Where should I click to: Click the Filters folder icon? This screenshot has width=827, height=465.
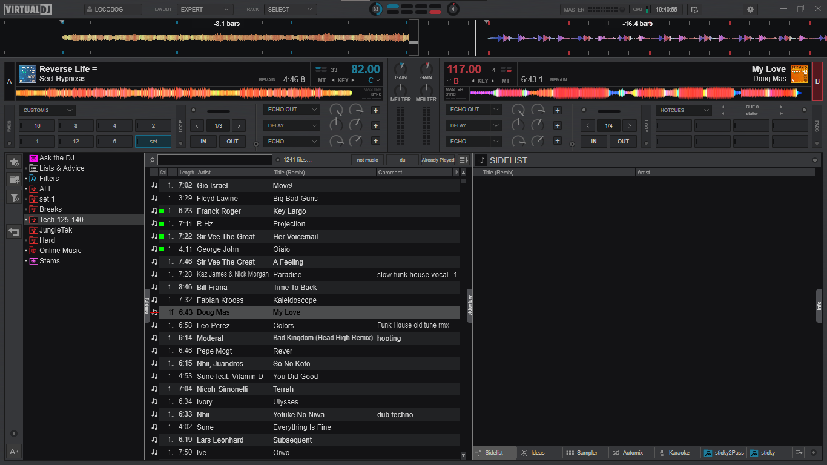coord(33,179)
